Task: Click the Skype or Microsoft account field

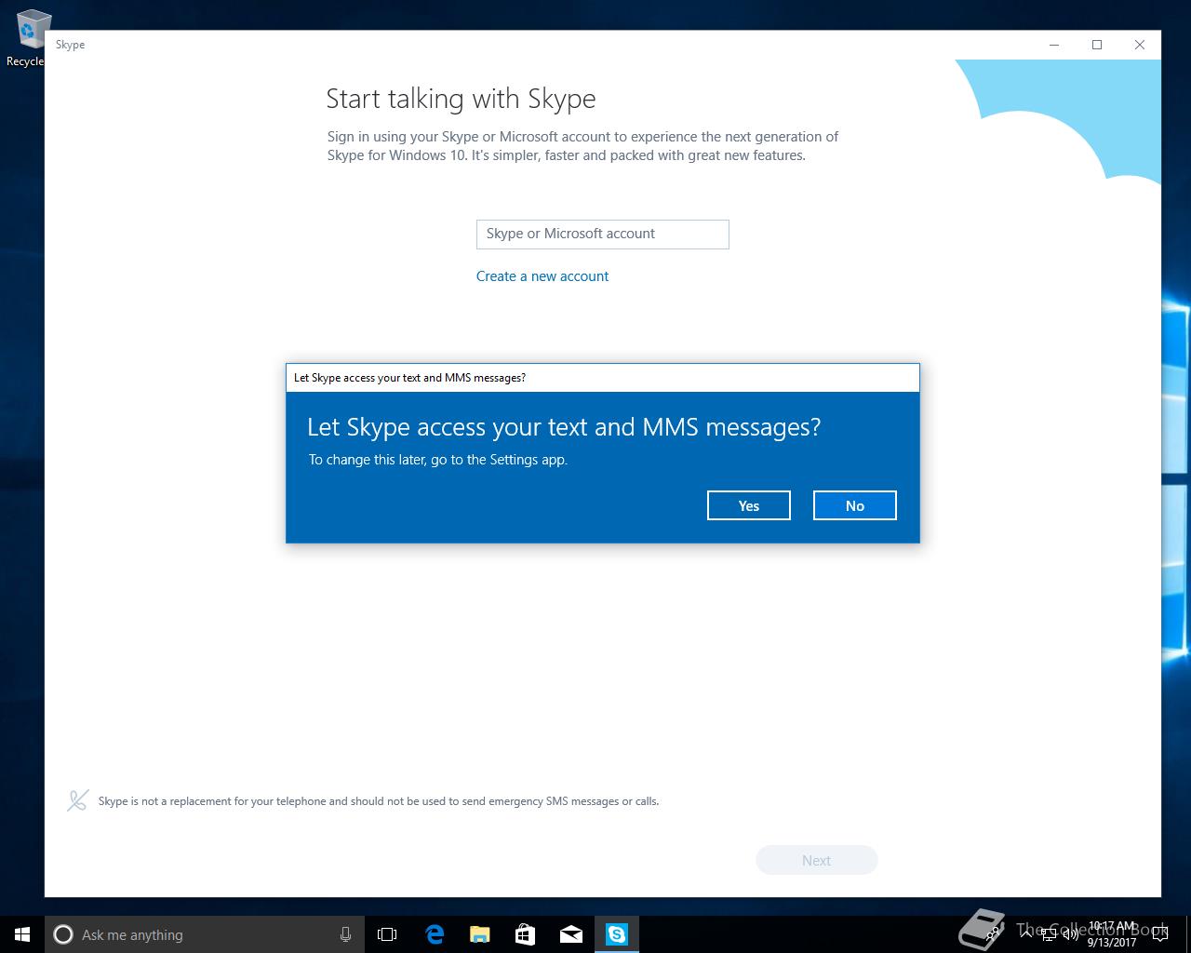Action: click(x=602, y=234)
